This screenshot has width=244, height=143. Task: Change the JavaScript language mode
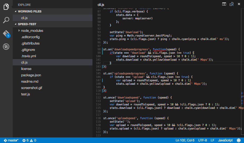[225, 140]
